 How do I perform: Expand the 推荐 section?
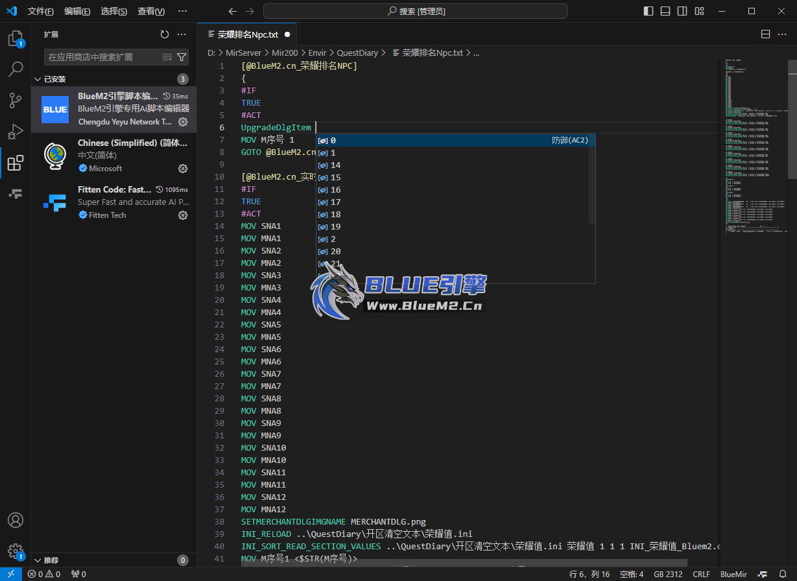(113, 560)
